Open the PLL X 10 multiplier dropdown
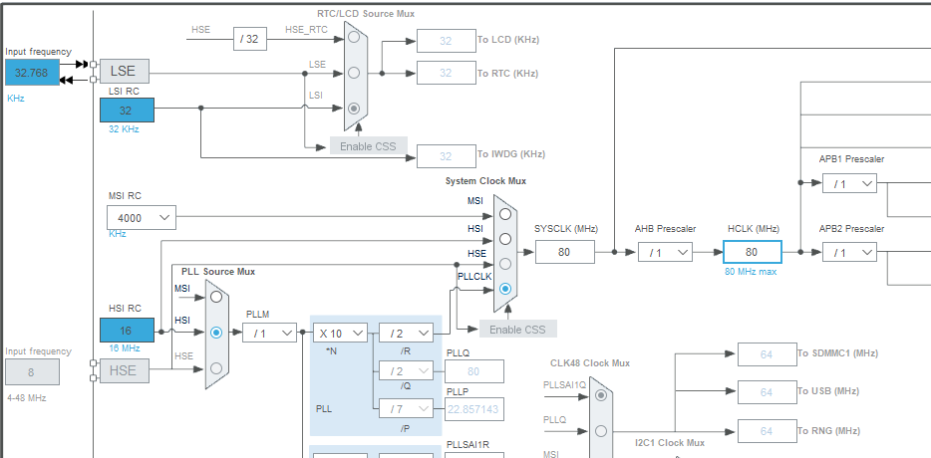Screen dimensions: 931x458 pos(340,333)
